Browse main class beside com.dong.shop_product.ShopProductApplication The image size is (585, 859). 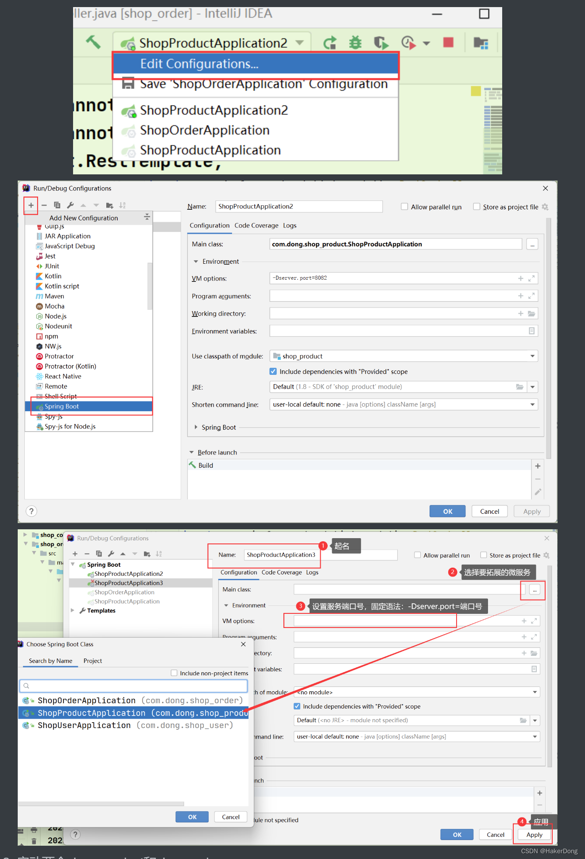coord(532,244)
